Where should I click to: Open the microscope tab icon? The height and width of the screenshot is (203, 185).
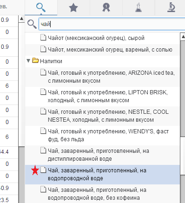point(171,8)
